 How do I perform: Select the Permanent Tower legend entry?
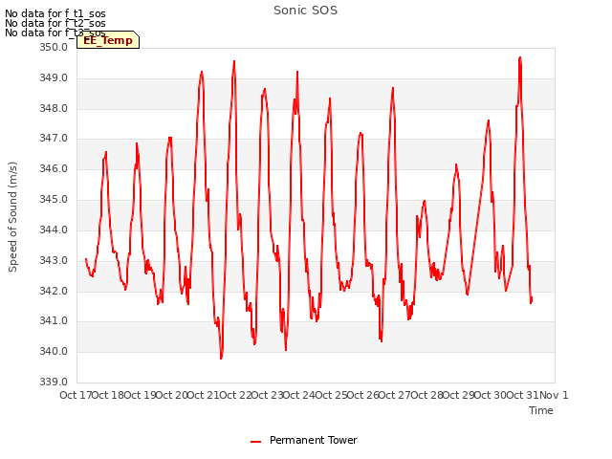(304, 440)
